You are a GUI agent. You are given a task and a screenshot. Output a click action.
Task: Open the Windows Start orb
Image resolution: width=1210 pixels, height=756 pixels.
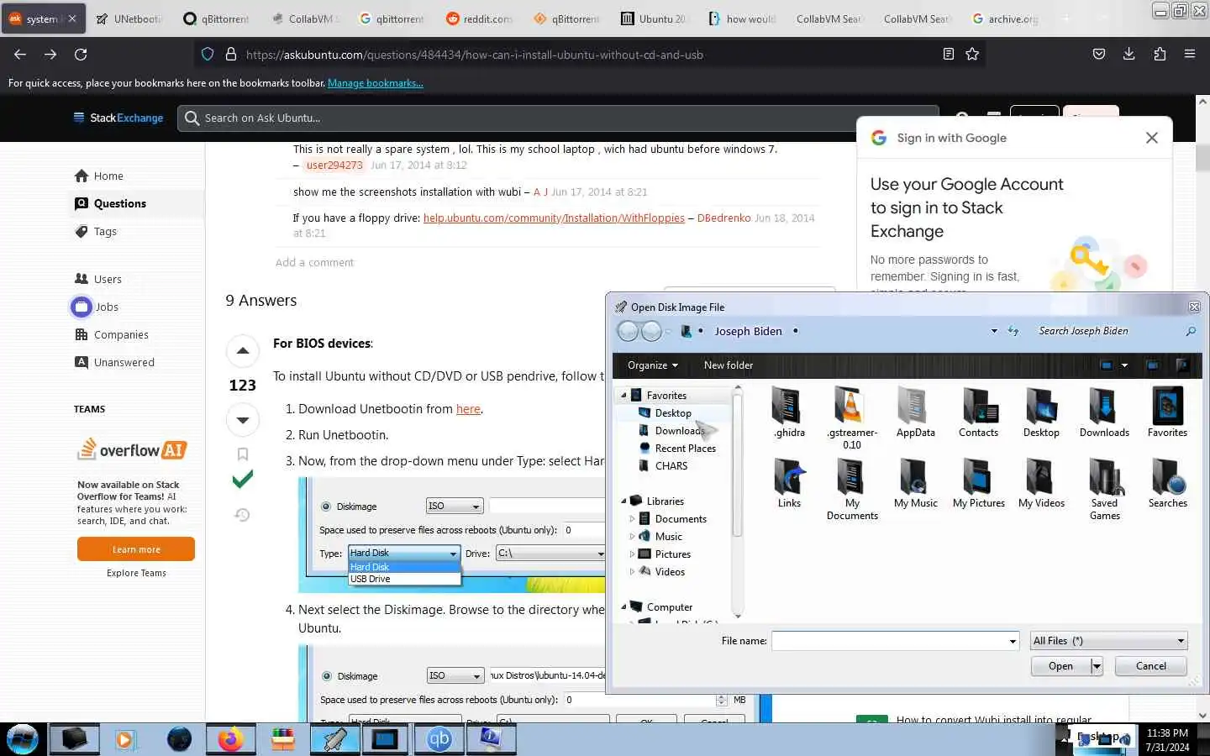point(23,739)
